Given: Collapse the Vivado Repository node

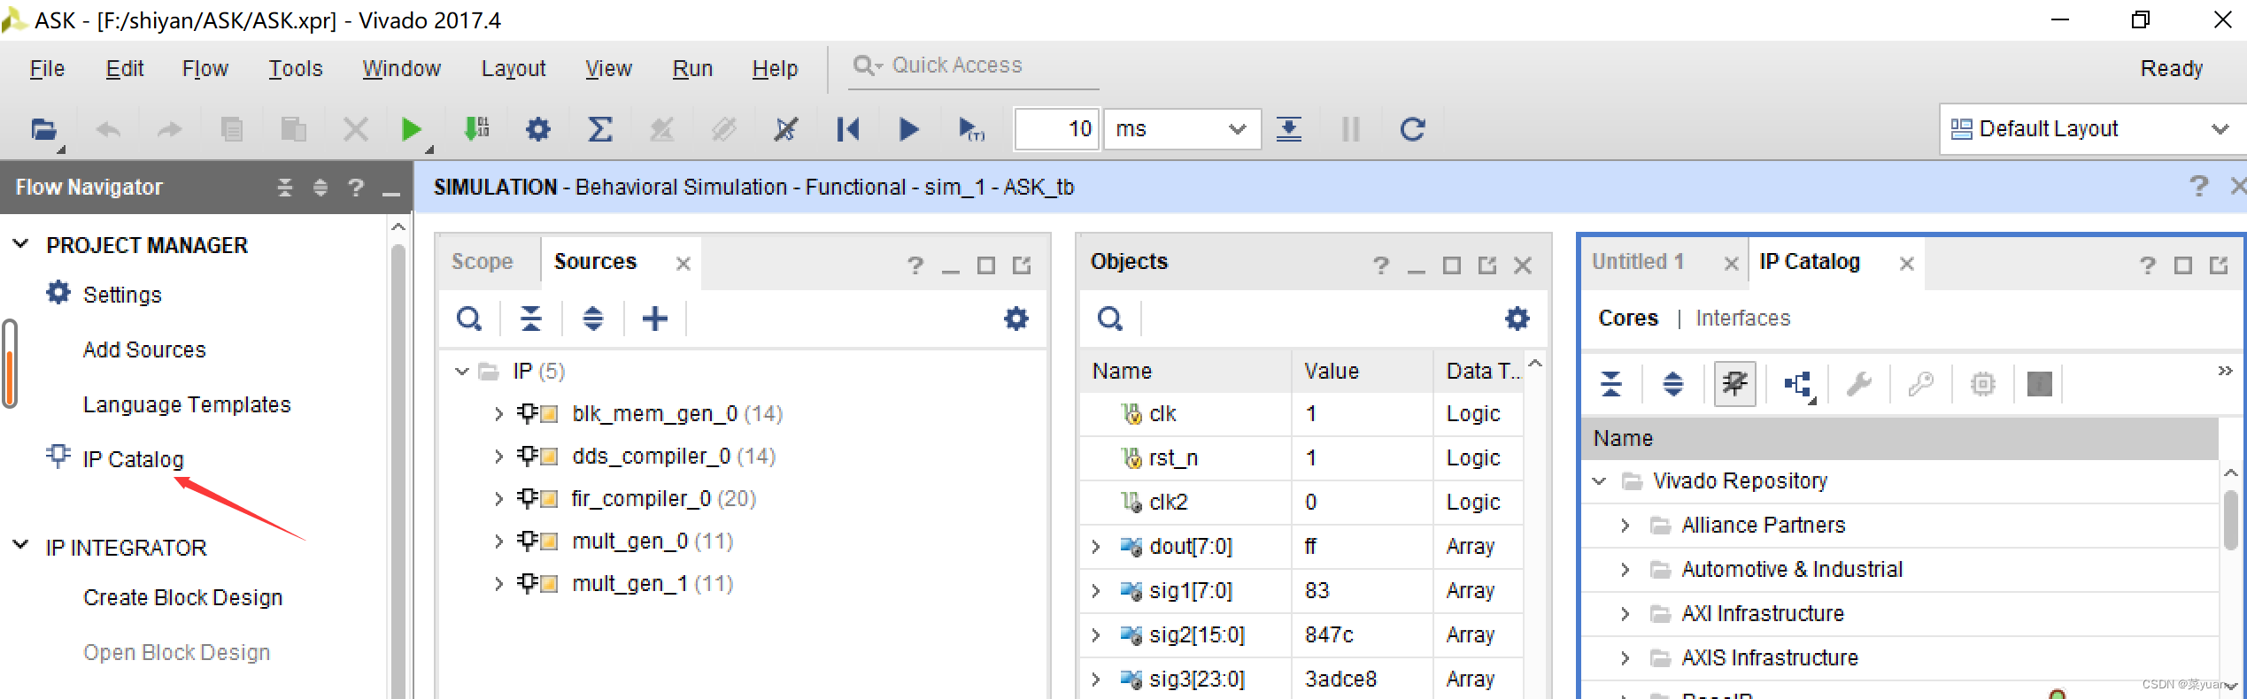Looking at the screenshot, I should [1599, 481].
